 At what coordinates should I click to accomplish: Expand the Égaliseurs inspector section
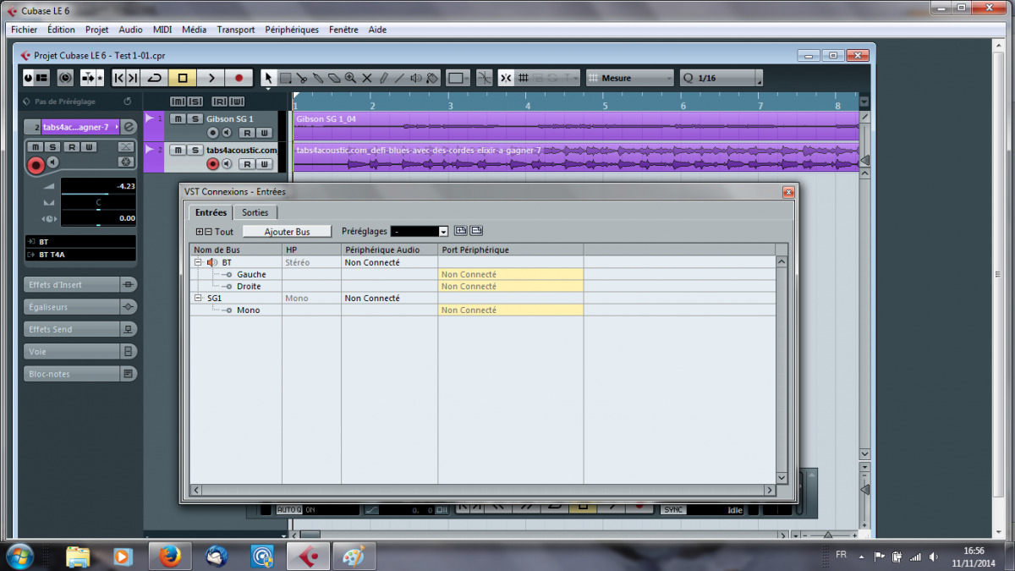[x=81, y=307]
